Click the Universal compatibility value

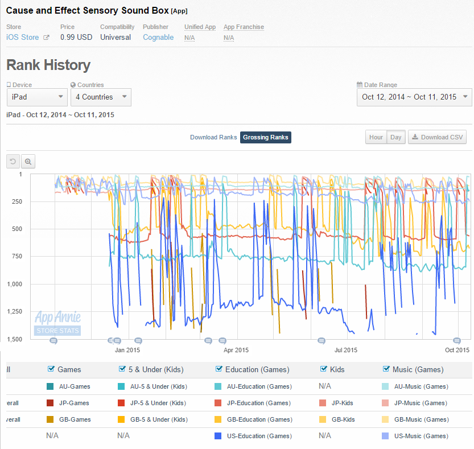point(116,37)
